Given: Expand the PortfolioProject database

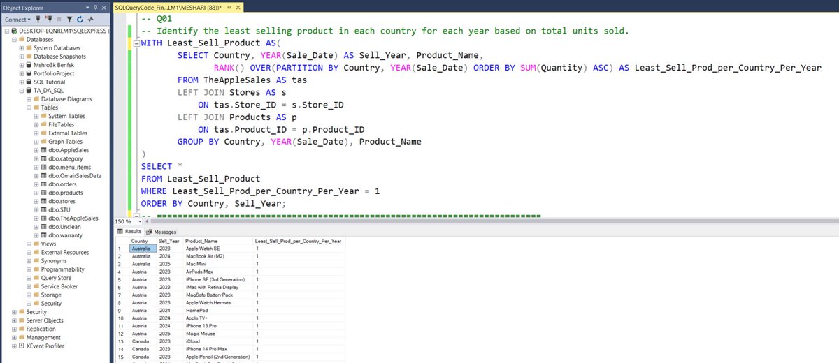Looking at the screenshot, I should 21,73.
